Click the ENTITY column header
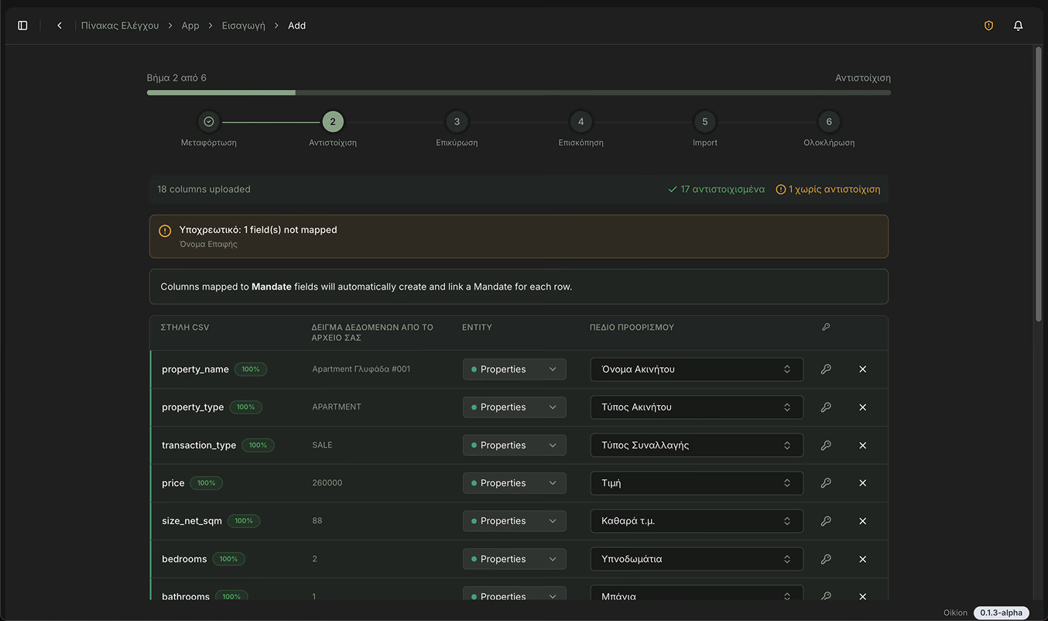The height and width of the screenshot is (621, 1048). tap(477, 328)
